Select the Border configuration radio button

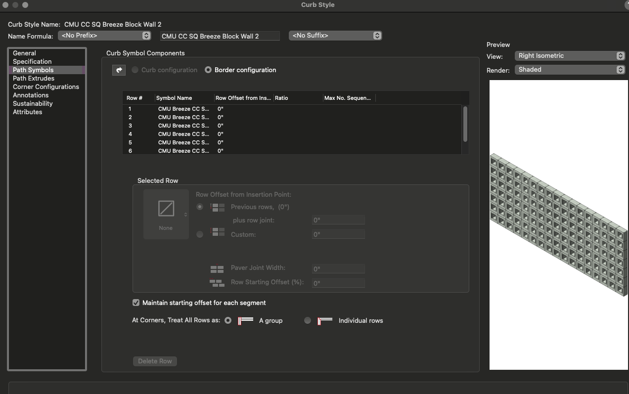pyautogui.click(x=208, y=70)
